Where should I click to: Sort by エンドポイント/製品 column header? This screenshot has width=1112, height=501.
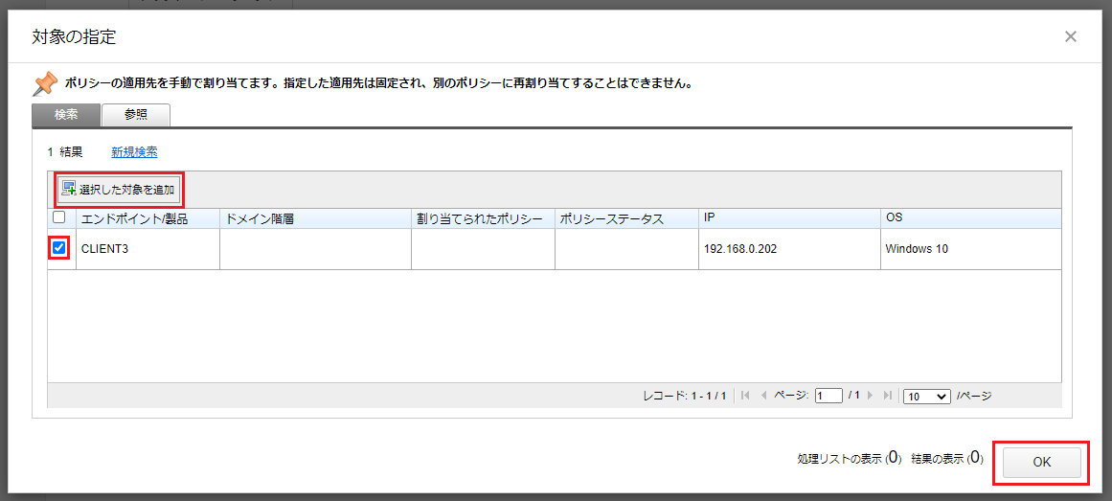coord(134,219)
